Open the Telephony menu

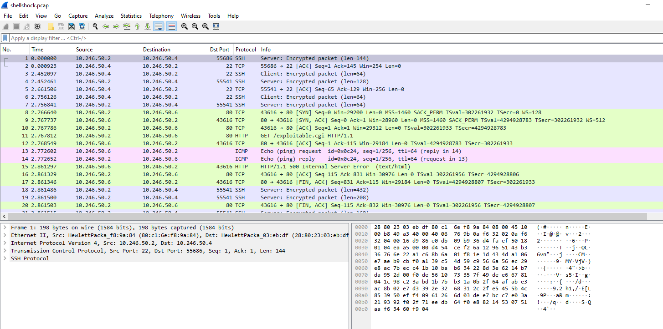point(161,15)
